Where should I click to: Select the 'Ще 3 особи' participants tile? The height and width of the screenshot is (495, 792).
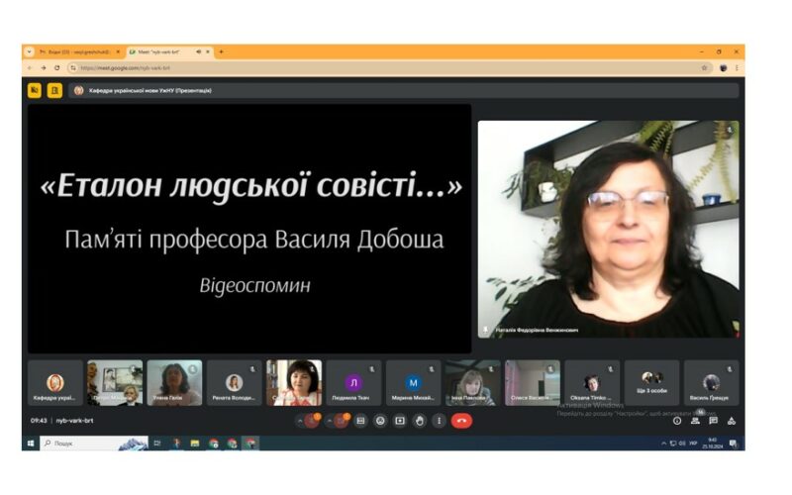click(651, 383)
